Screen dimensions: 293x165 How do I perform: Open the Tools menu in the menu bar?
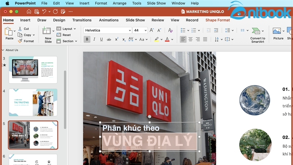click(137, 3)
